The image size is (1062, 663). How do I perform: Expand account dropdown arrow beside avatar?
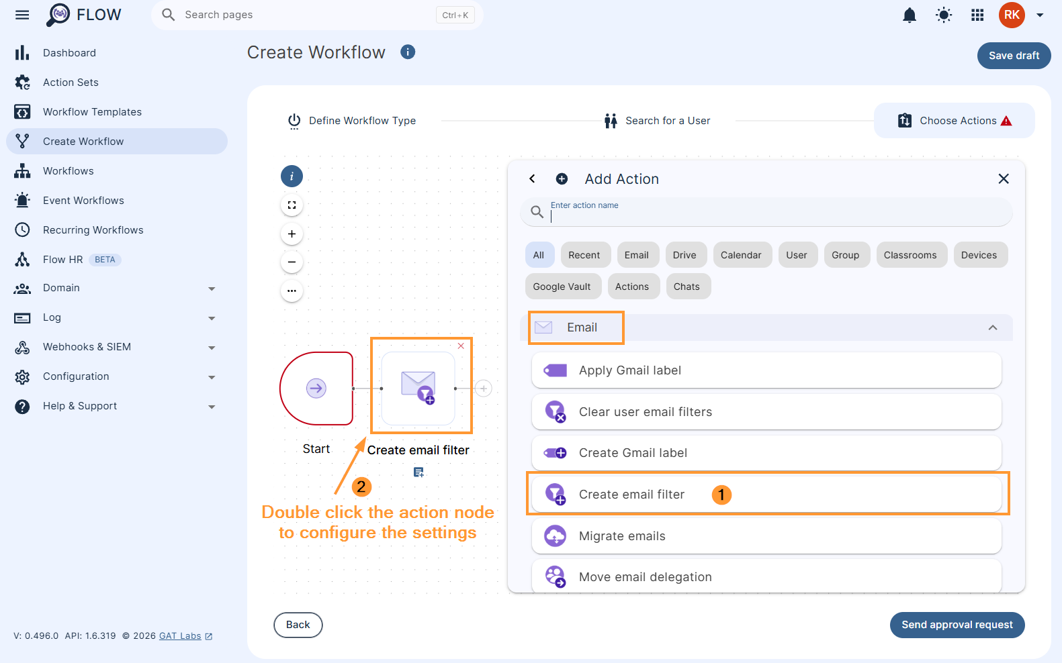coord(1040,15)
